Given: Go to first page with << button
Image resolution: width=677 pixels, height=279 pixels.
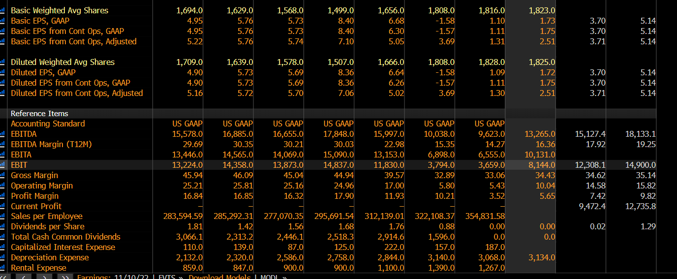Looking at the screenshot, I should 6,277.
